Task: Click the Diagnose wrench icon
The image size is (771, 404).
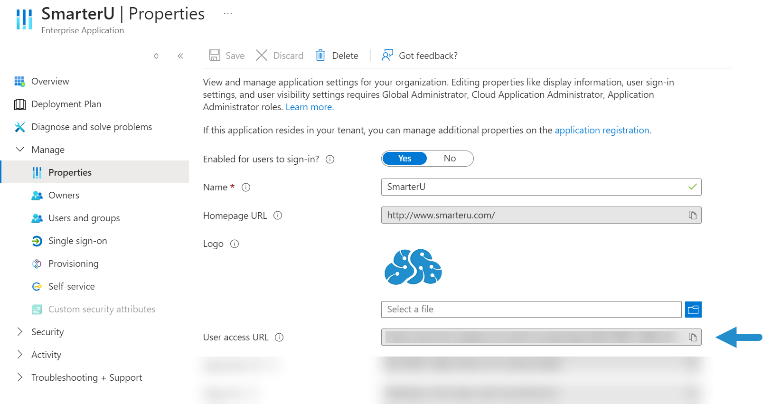Action: point(20,127)
